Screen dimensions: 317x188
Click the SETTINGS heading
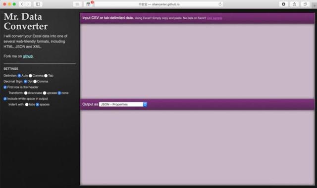point(11,69)
